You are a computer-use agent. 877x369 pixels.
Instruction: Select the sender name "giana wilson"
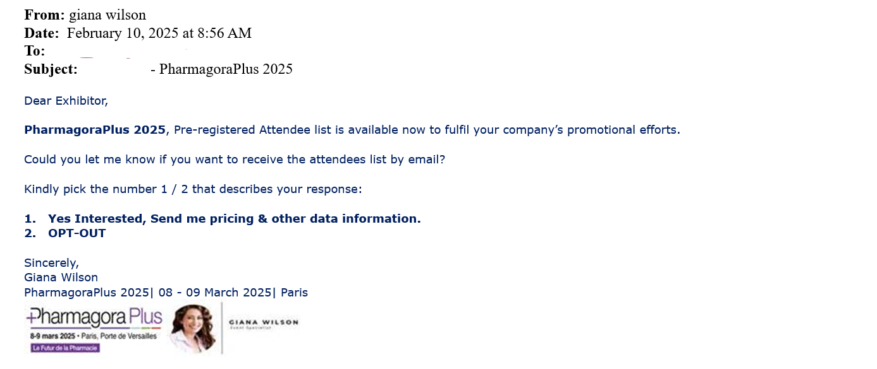[x=107, y=15]
